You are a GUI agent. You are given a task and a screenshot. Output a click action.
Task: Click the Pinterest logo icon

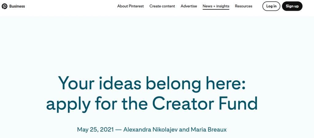click(x=5, y=6)
